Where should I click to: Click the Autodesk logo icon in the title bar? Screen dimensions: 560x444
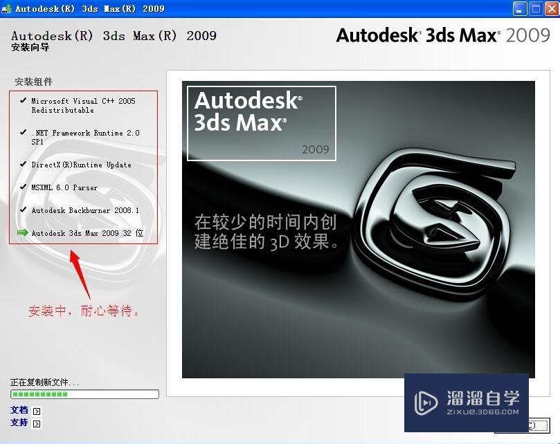[x=7, y=8]
